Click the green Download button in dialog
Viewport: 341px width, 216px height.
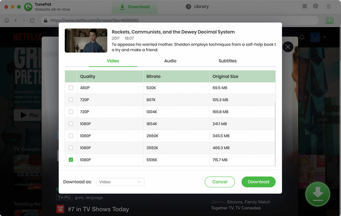point(258,182)
